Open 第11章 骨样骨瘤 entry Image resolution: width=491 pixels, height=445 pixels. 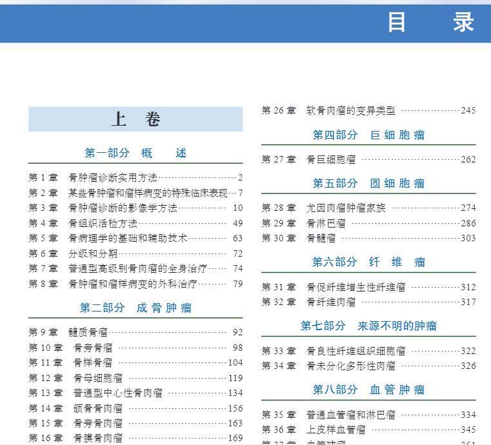click(x=135, y=362)
